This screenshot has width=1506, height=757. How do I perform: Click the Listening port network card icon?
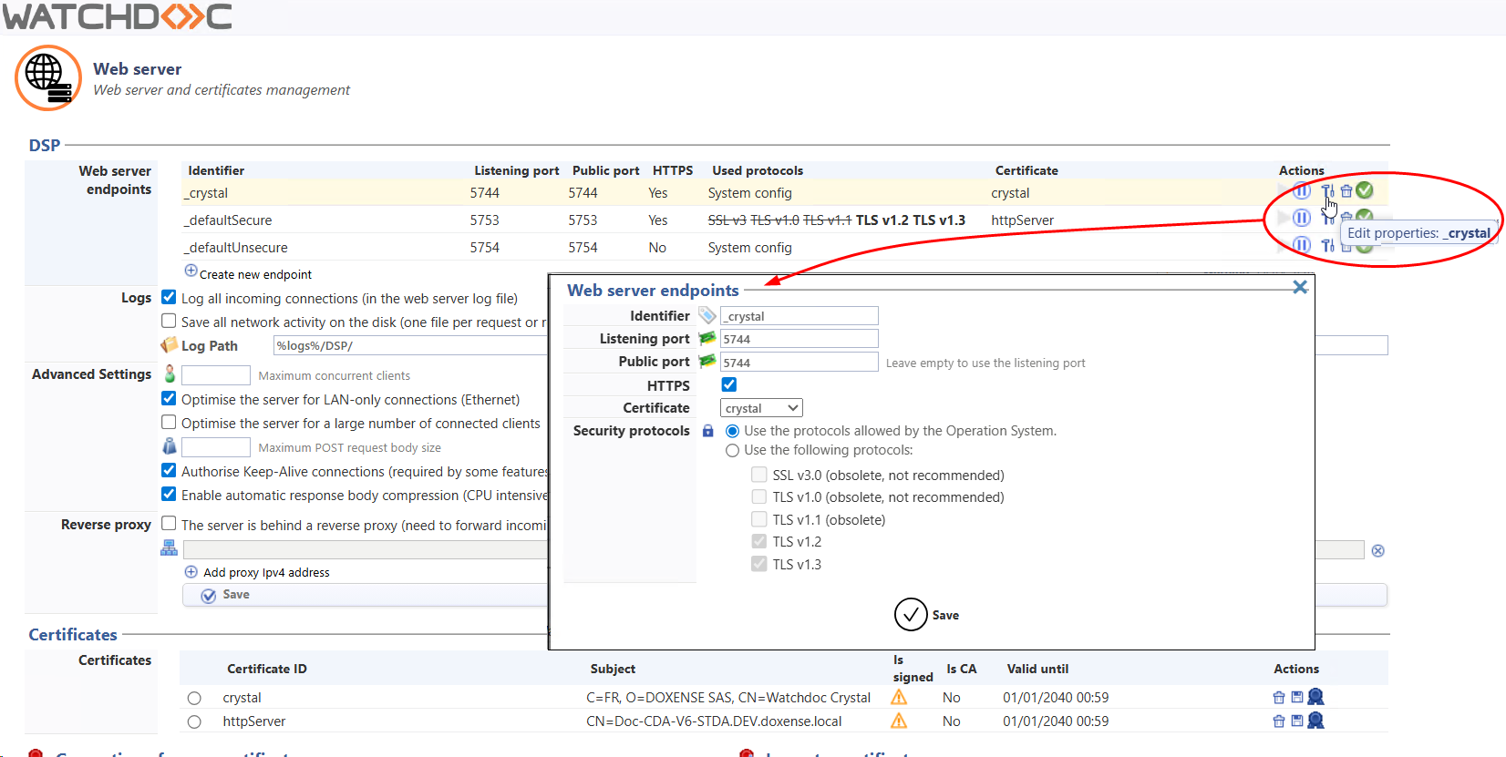(707, 338)
